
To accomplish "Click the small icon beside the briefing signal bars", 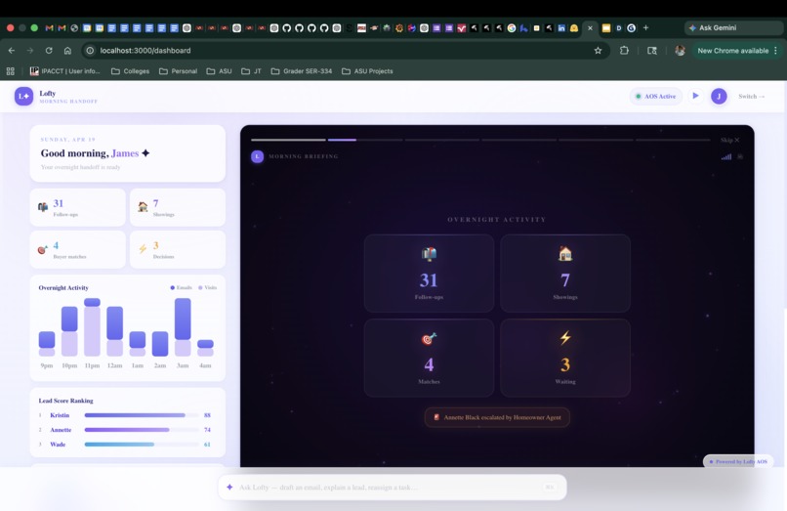I will (740, 156).
